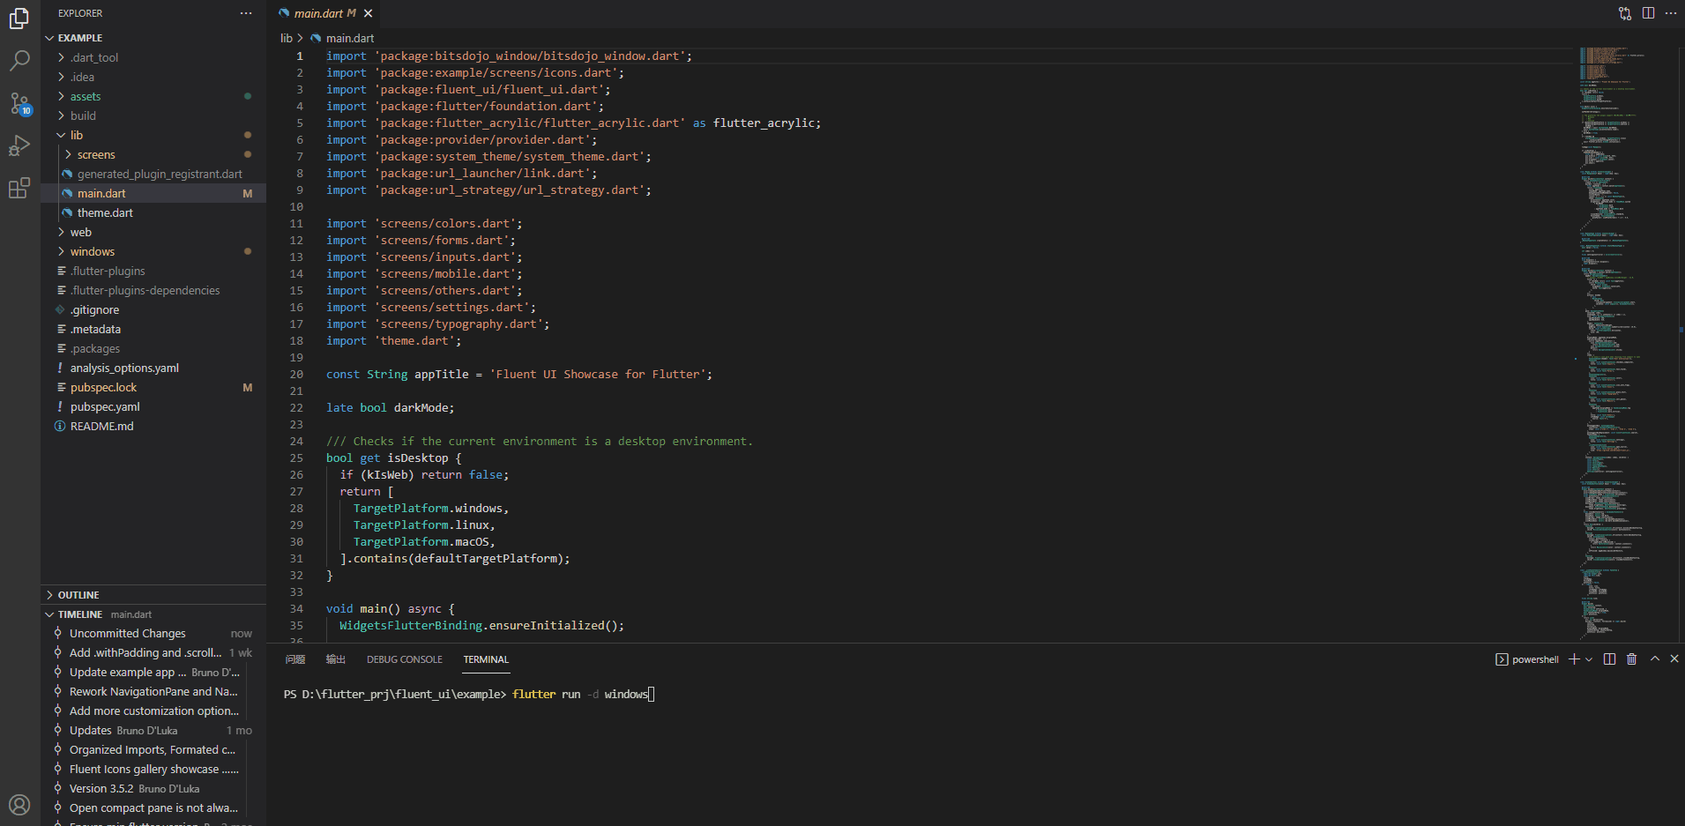Close the terminal panel

tap(1674, 659)
